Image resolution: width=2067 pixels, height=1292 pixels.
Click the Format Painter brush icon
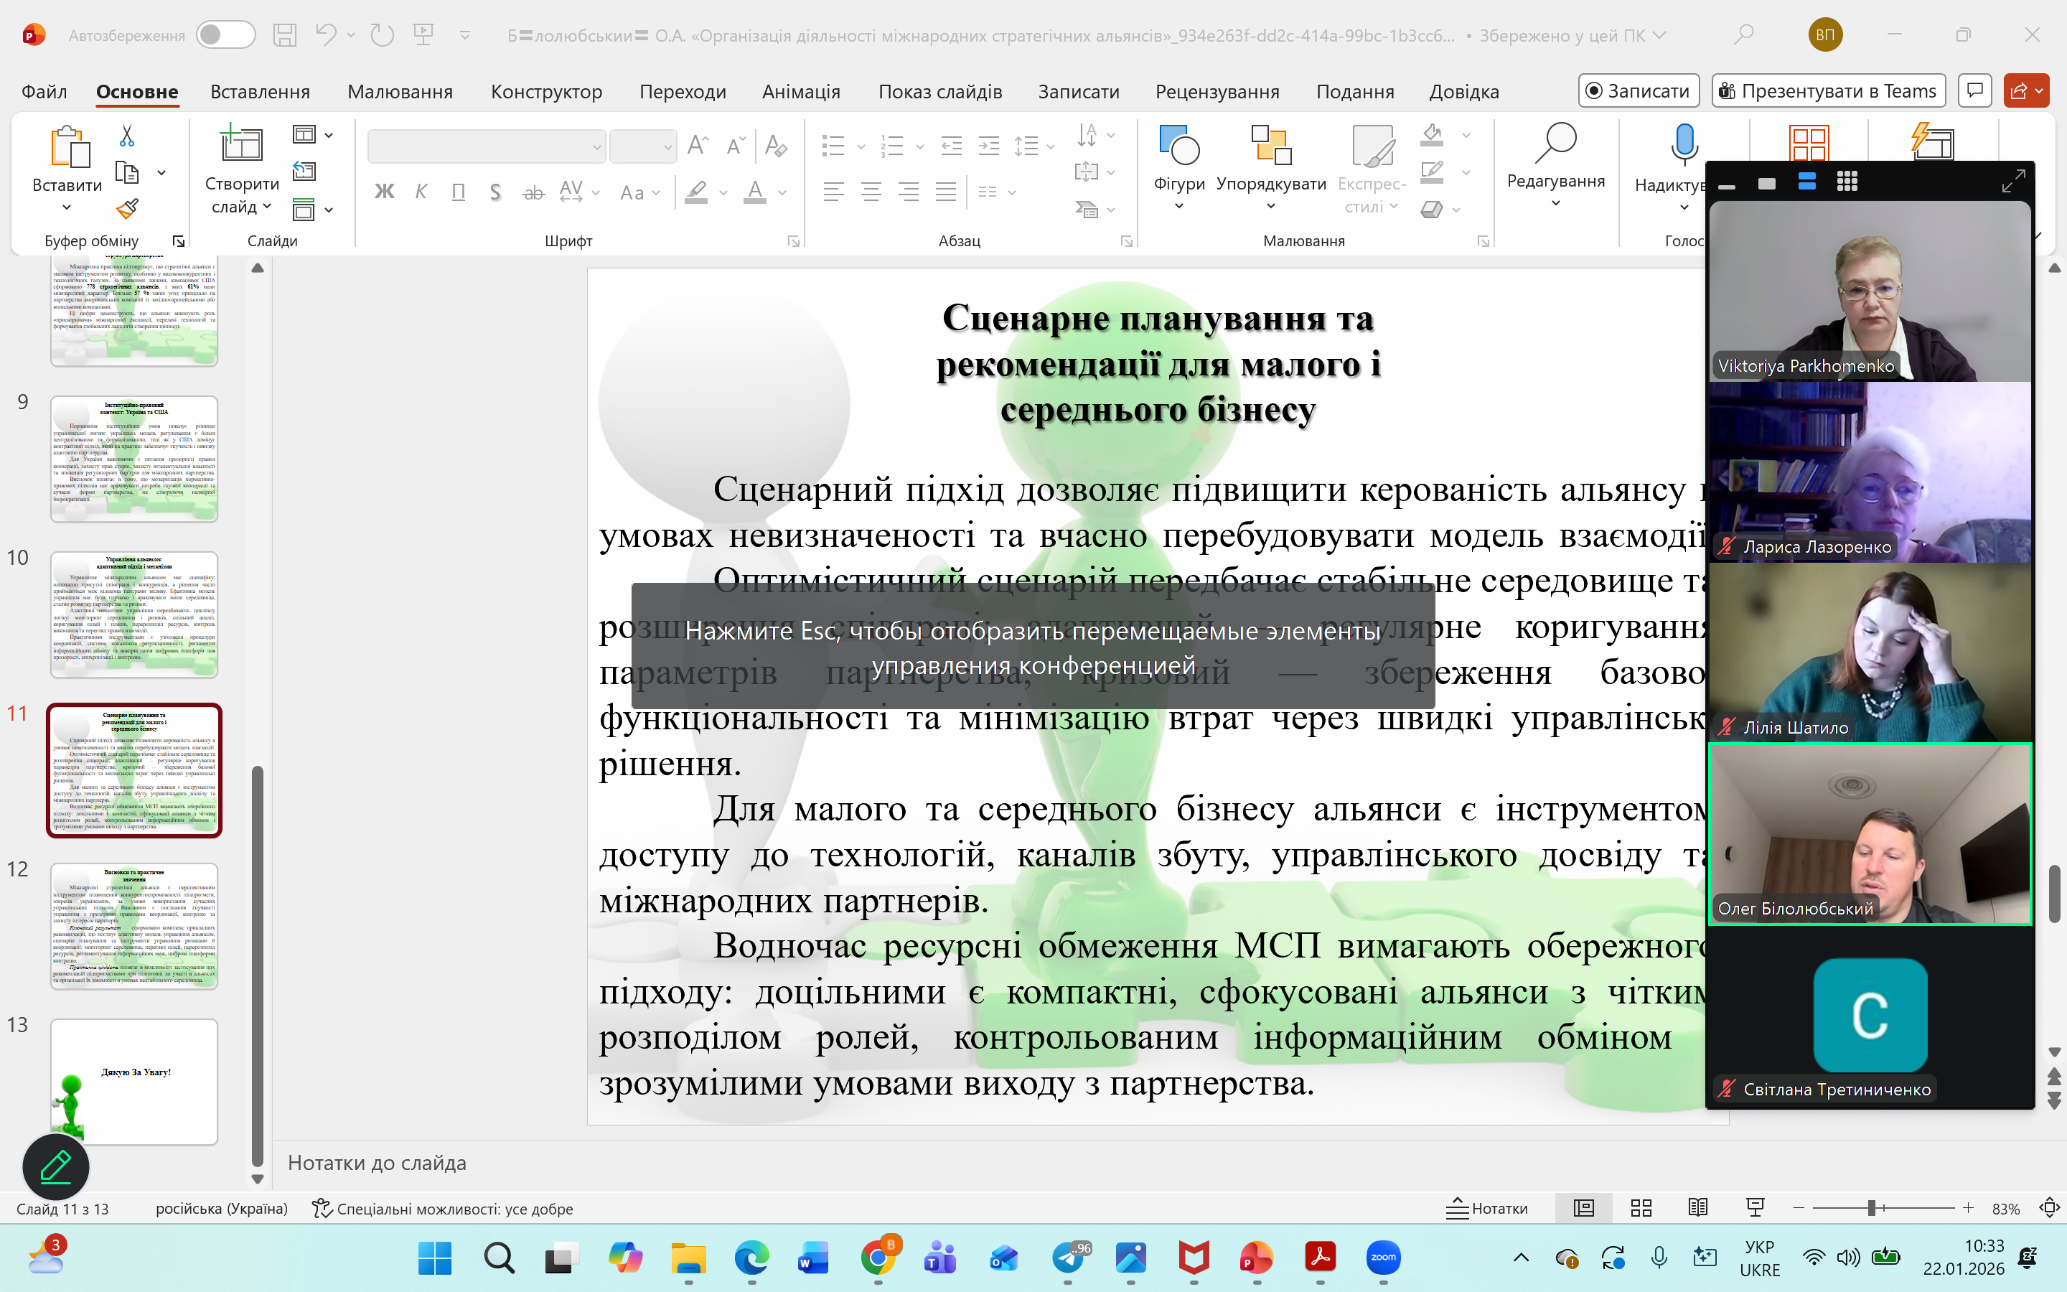coord(127,208)
